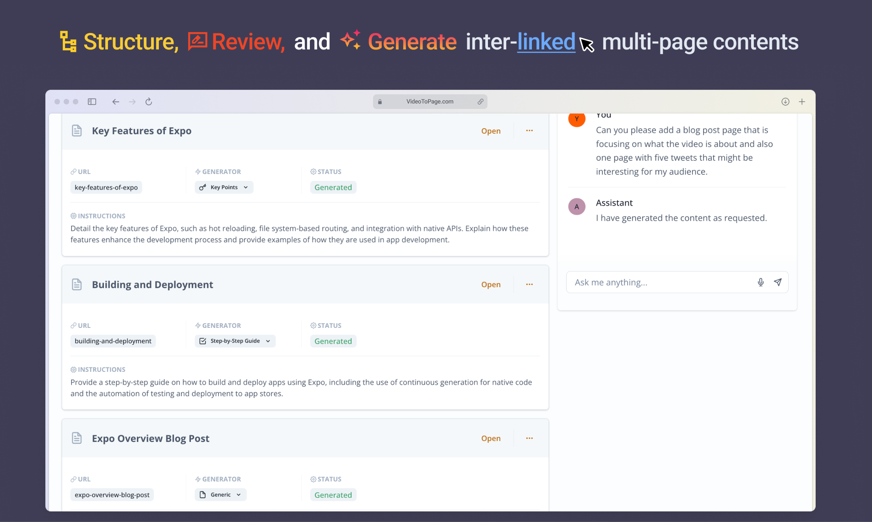Open more options for Expo Overview Blog Post
Image resolution: width=872 pixels, height=522 pixels.
pos(530,438)
